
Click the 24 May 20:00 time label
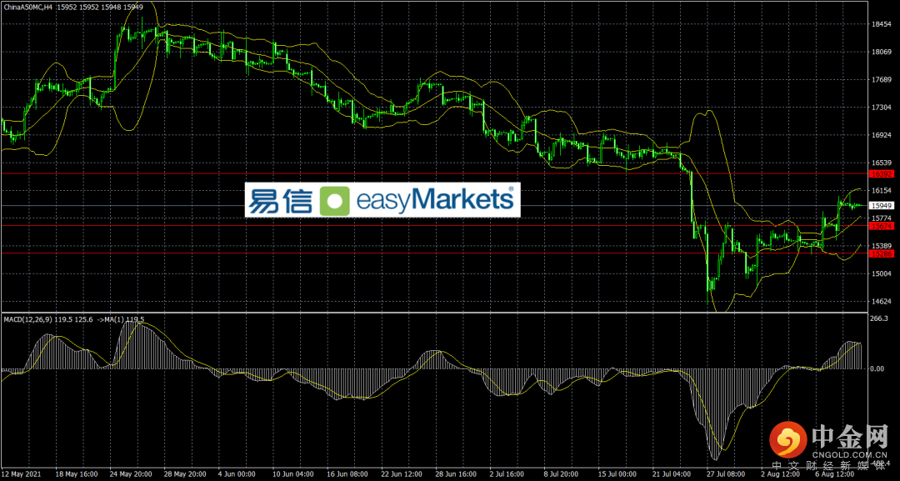[132, 475]
